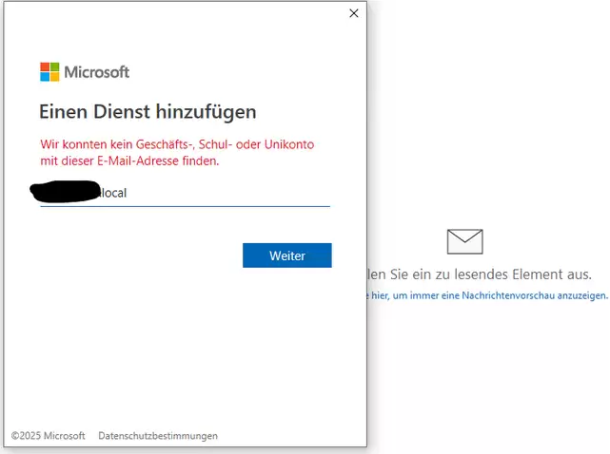
Task: Click the envelope icon in reading pane
Action: (465, 241)
